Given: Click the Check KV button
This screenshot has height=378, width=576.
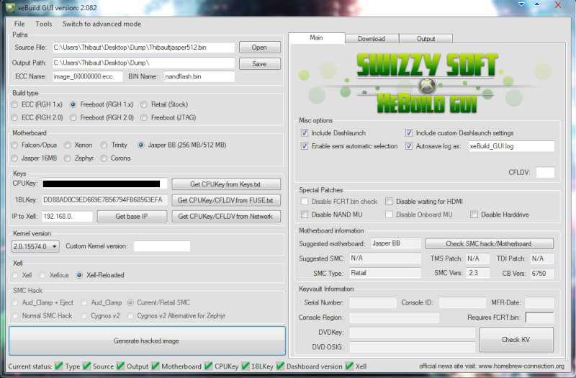Looking at the screenshot, I should (516, 339).
